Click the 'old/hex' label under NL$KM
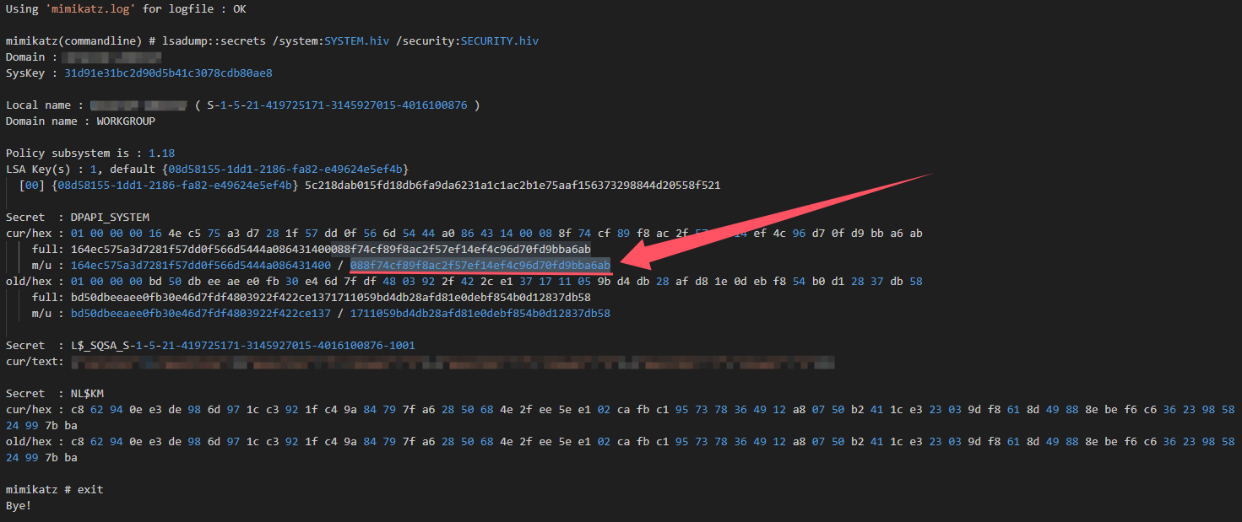Image resolution: width=1242 pixels, height=522 pixels. 29,442
